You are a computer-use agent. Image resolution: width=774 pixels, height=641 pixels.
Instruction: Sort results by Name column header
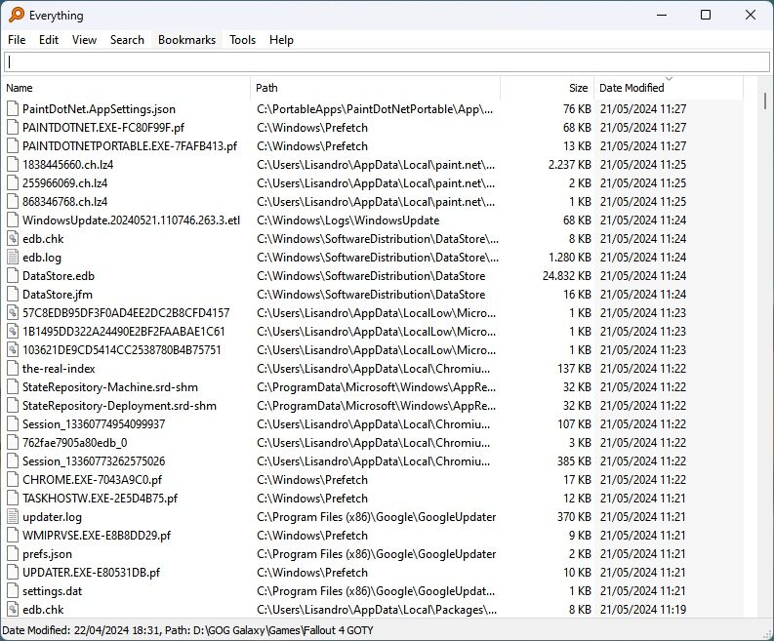[127, 88]
